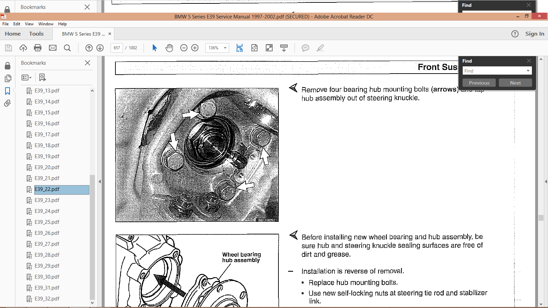Open the security lock panel
Image resolution: width=548 pixels, height=308 pixels.
[8, 65]
